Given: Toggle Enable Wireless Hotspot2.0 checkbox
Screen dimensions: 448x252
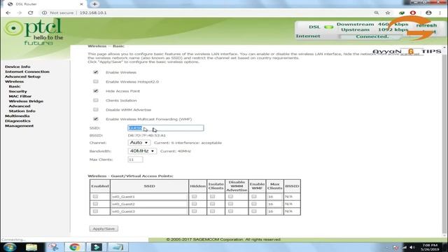Looking at the screenshot, I should point(96,82).
